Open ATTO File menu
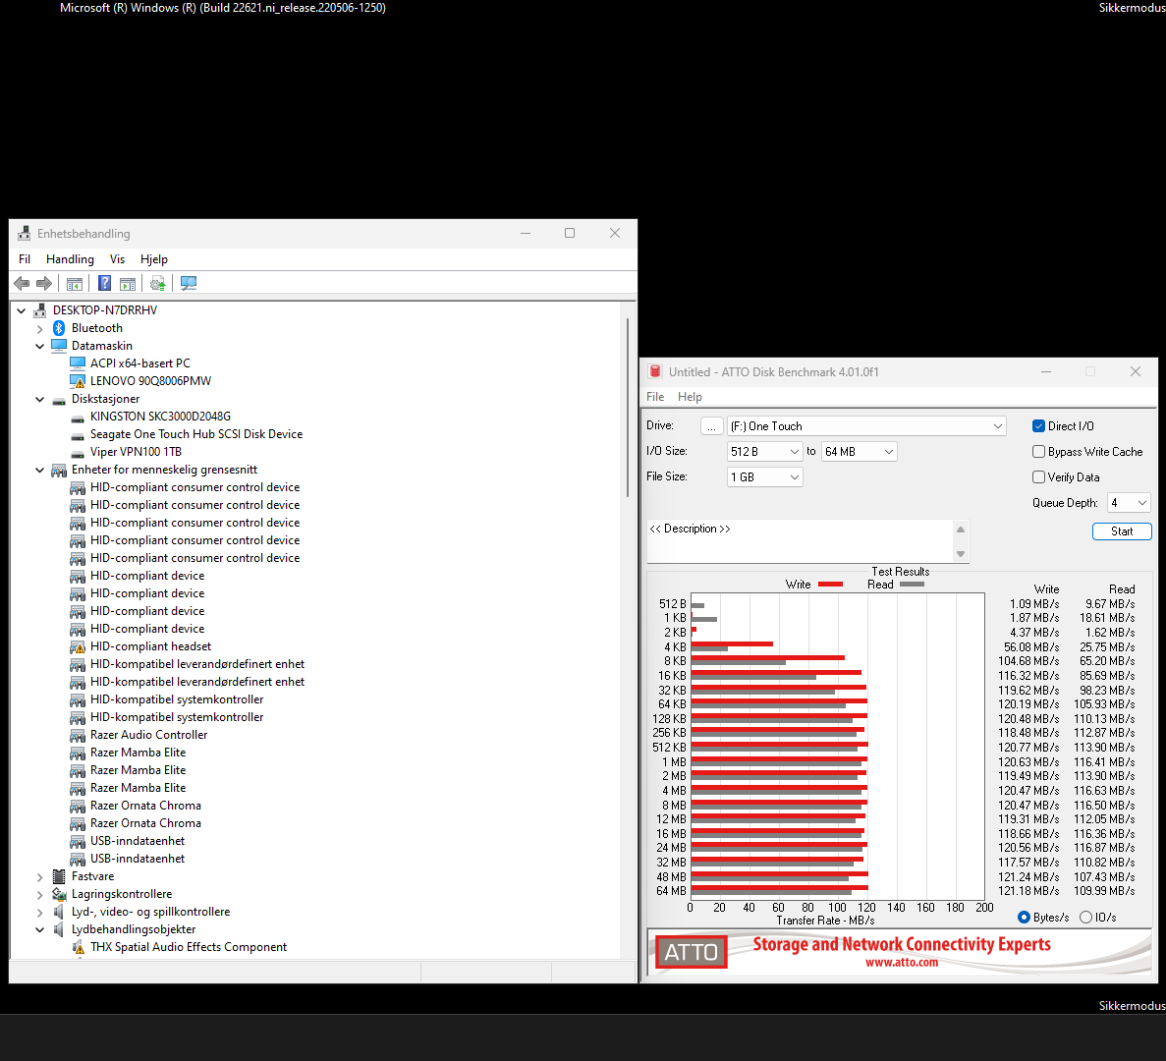The image size is (1166, 1061). tap(655, 396)
